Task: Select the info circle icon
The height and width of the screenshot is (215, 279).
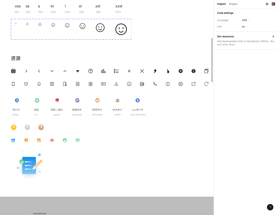Action: point(168,84)
